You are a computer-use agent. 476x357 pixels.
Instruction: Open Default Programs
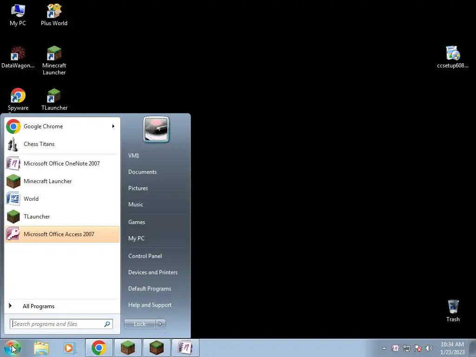point(150,289)
